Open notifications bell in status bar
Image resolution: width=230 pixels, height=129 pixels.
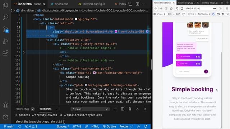point(146,126)
